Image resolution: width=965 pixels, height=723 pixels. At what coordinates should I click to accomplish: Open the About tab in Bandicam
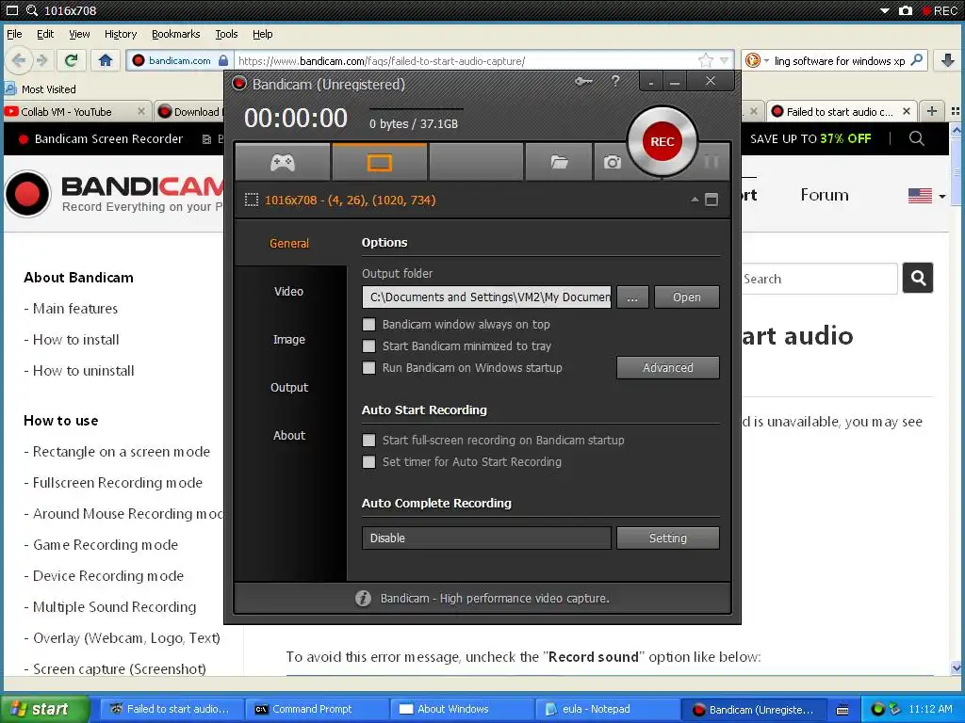[289, 435]
